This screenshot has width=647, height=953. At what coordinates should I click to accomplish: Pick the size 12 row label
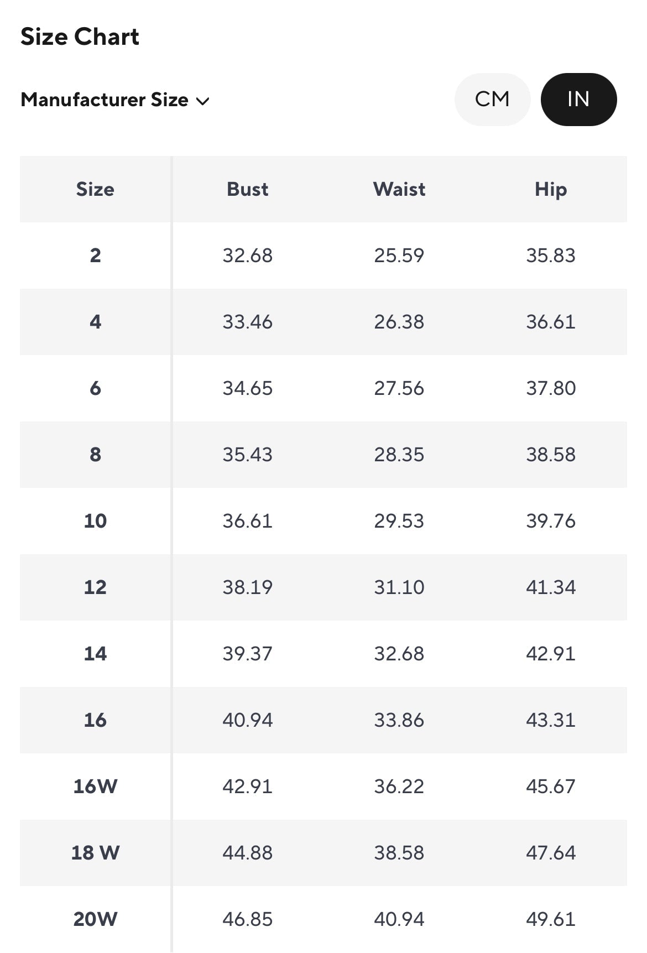(x=95, y=587)
